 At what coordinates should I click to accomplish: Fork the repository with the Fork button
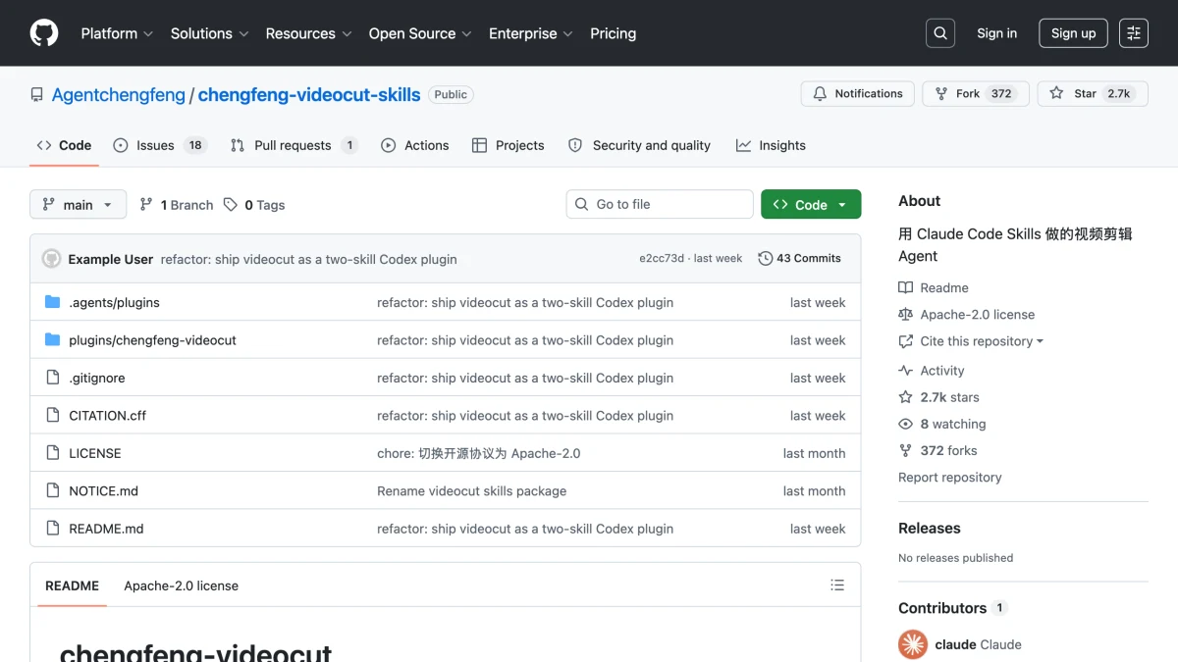pyautogui.click(x=976, y=94)
